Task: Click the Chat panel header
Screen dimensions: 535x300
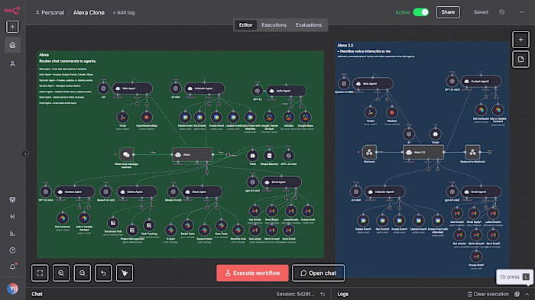Action: point(37,294)
